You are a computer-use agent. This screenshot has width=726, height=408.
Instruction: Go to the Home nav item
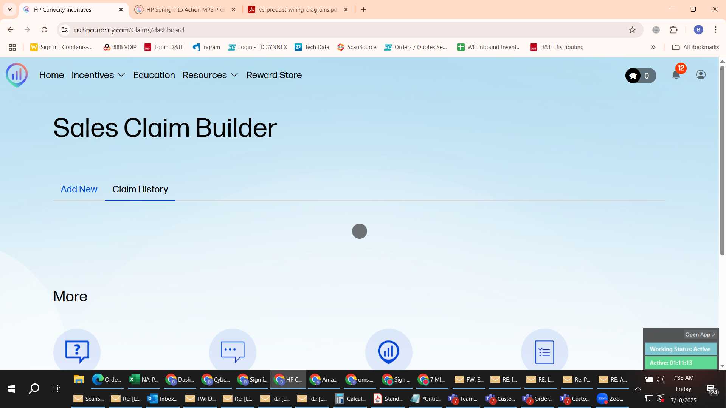click(51, 75)
